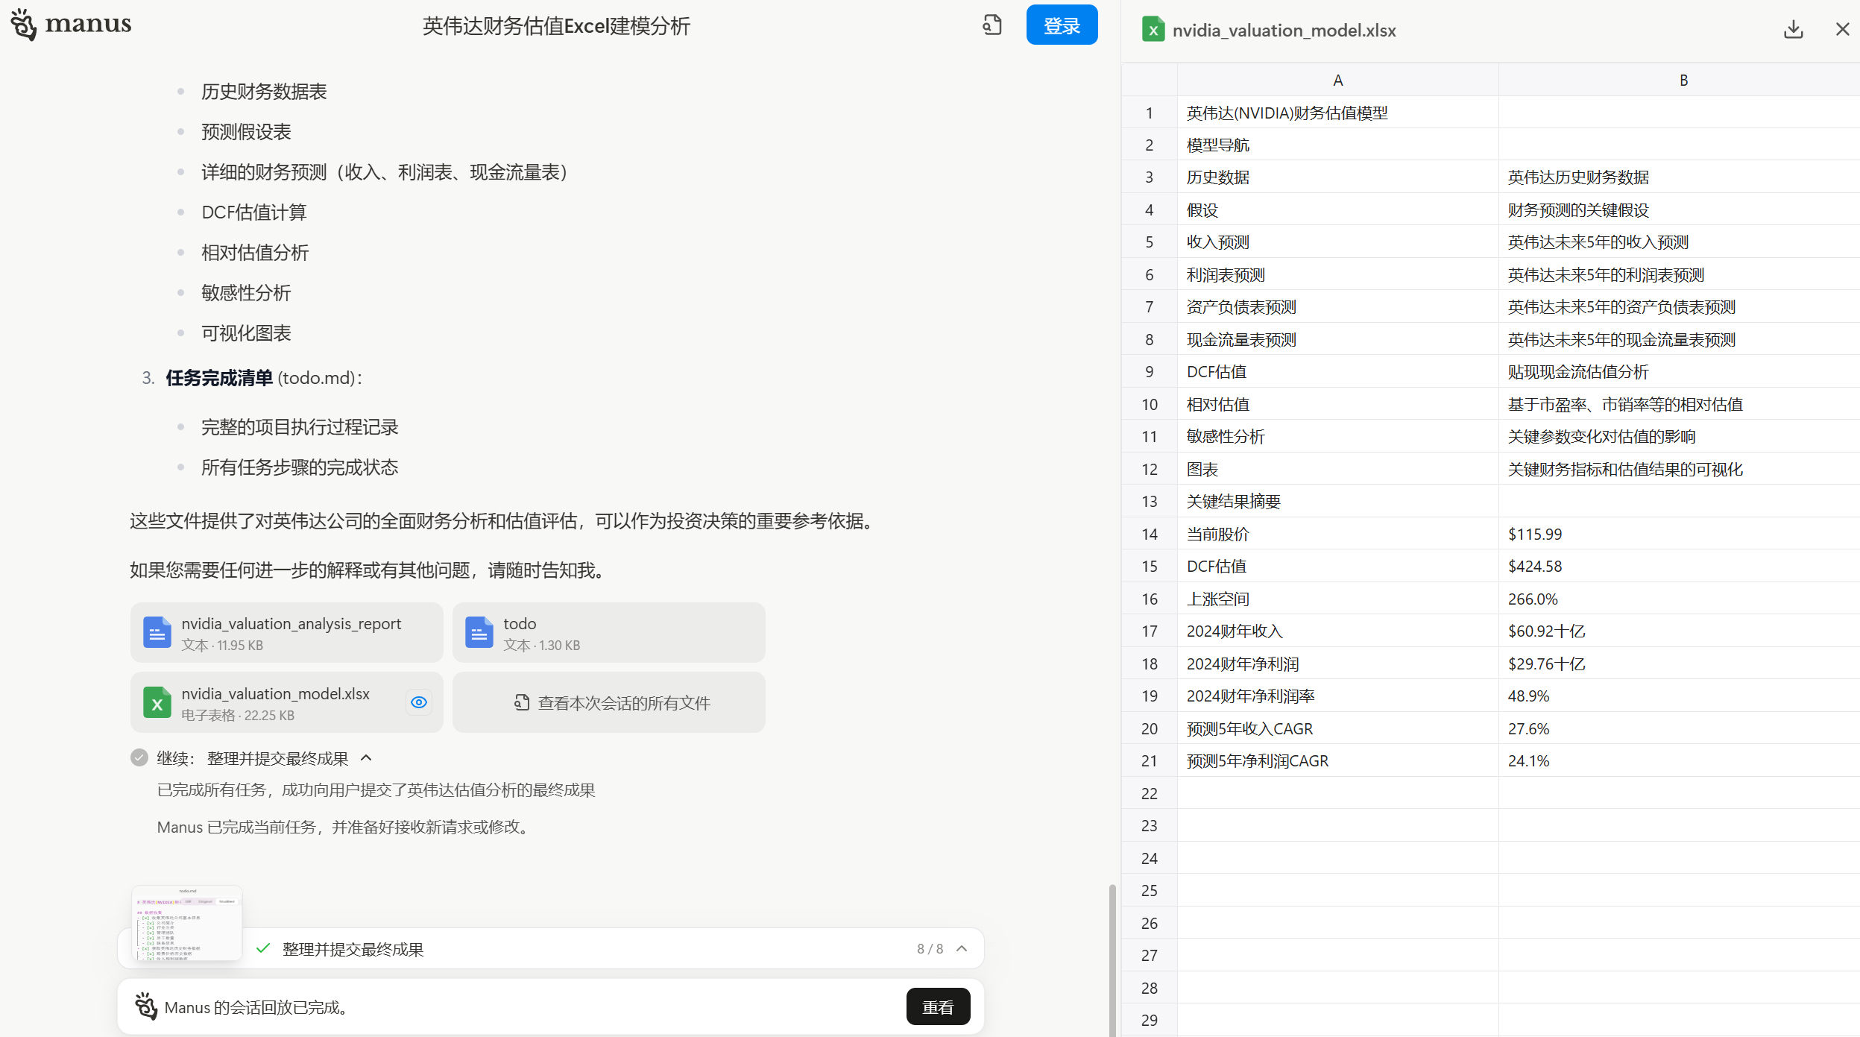The image size is (1860, 1037).
Task: Click cell 收入预测 in column A
Action: pos(1337,242)
